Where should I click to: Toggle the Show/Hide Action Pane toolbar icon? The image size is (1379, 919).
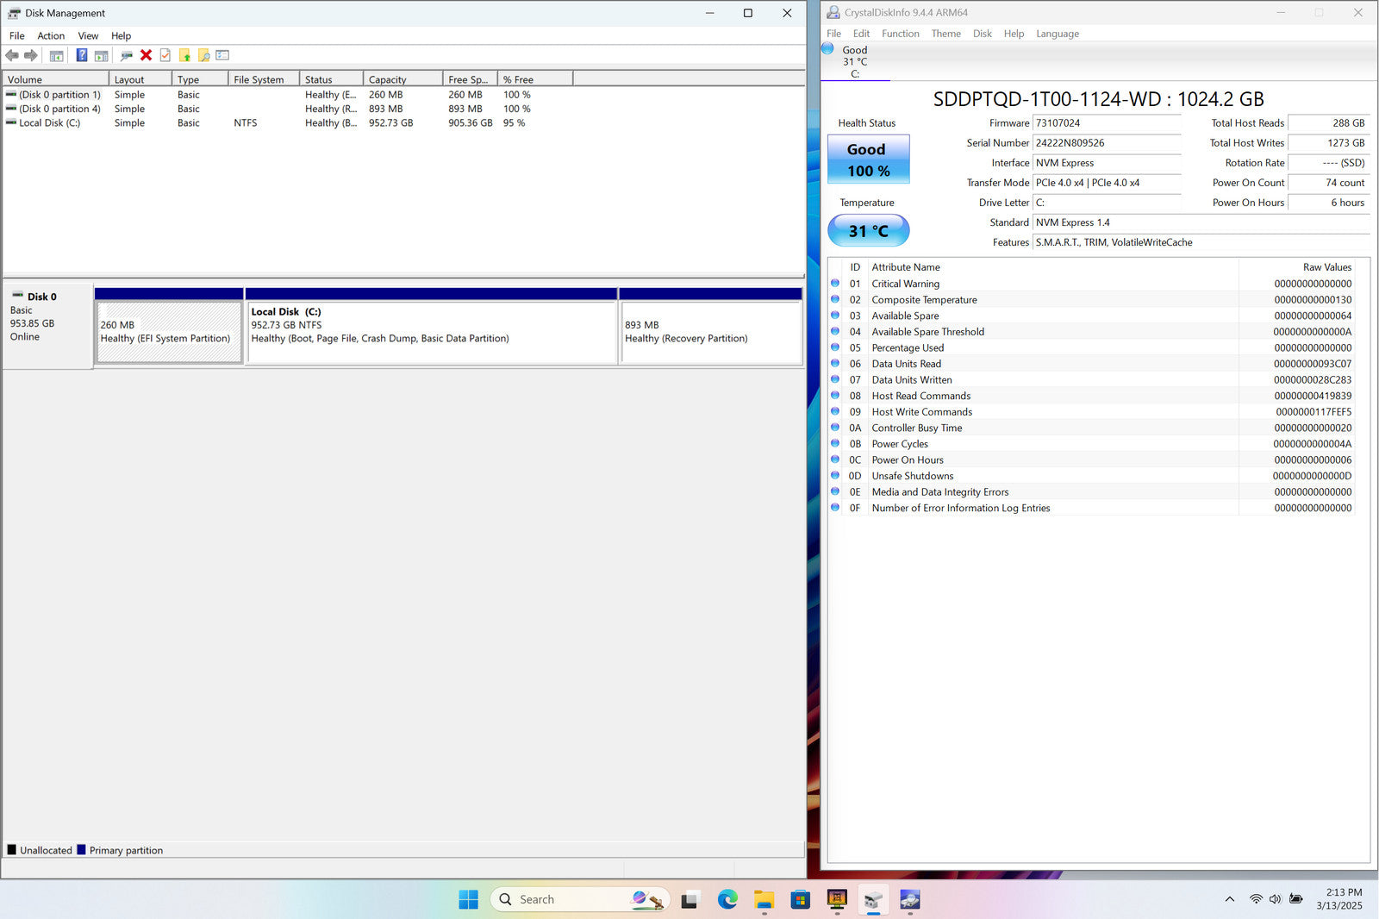tap(102, 55)
